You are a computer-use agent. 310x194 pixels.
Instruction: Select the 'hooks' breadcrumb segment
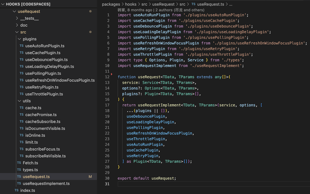coord(130,4)
